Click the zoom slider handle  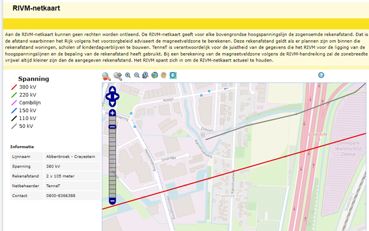(112, 127)
